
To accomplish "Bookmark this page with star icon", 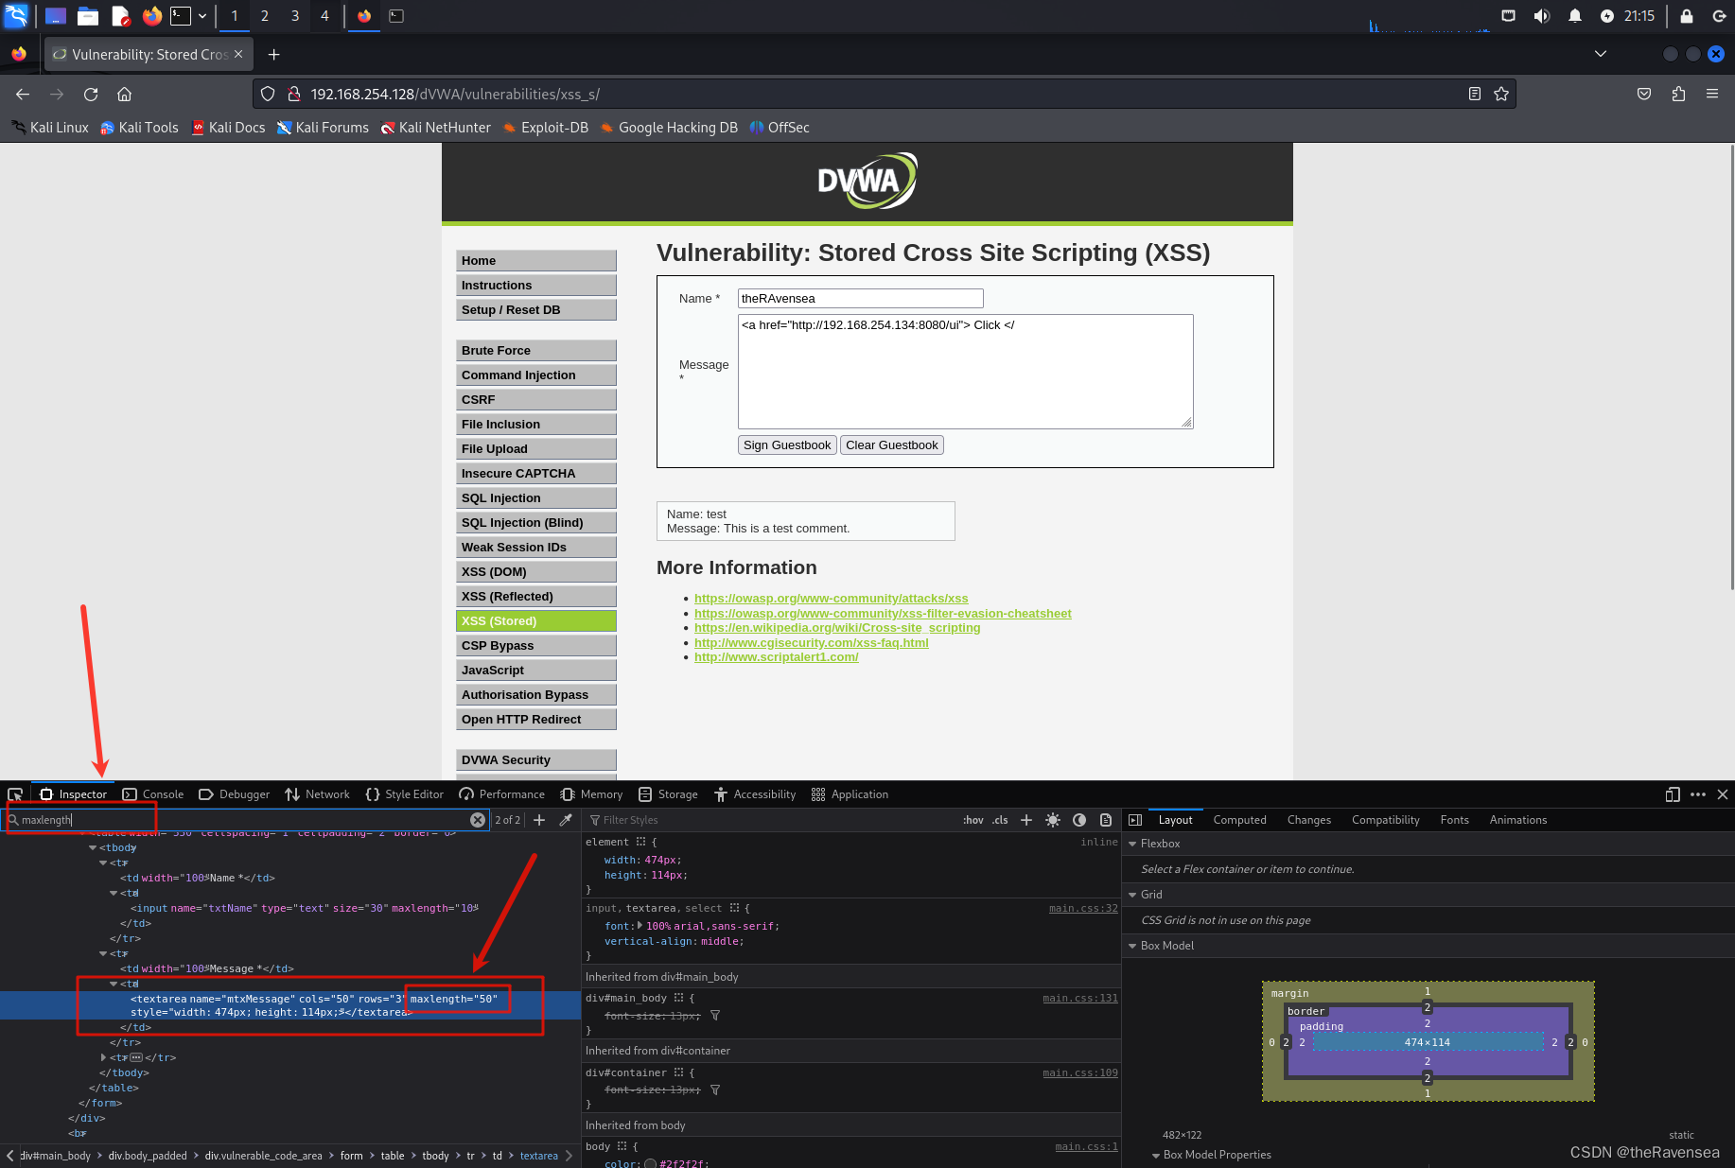I will click(1501, 94).
